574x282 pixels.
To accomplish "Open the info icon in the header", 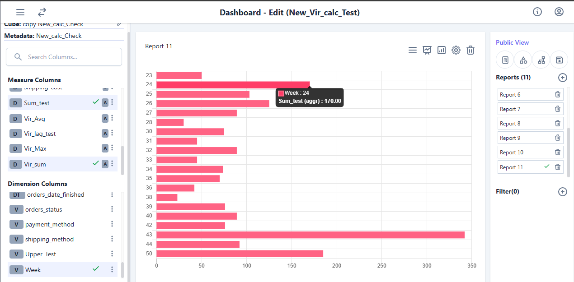I will click(x=537, y=12).
